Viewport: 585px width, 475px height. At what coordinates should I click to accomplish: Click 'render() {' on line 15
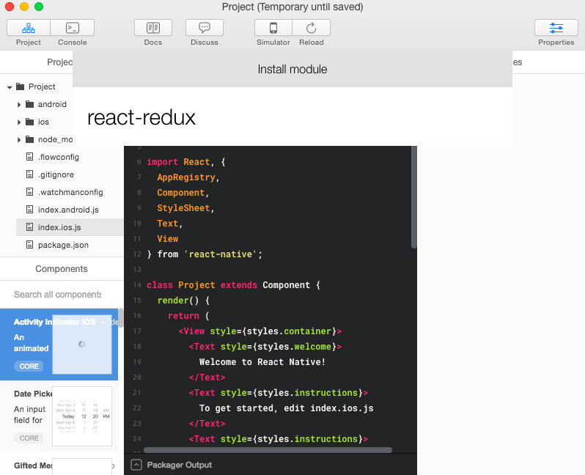(183, 301)
